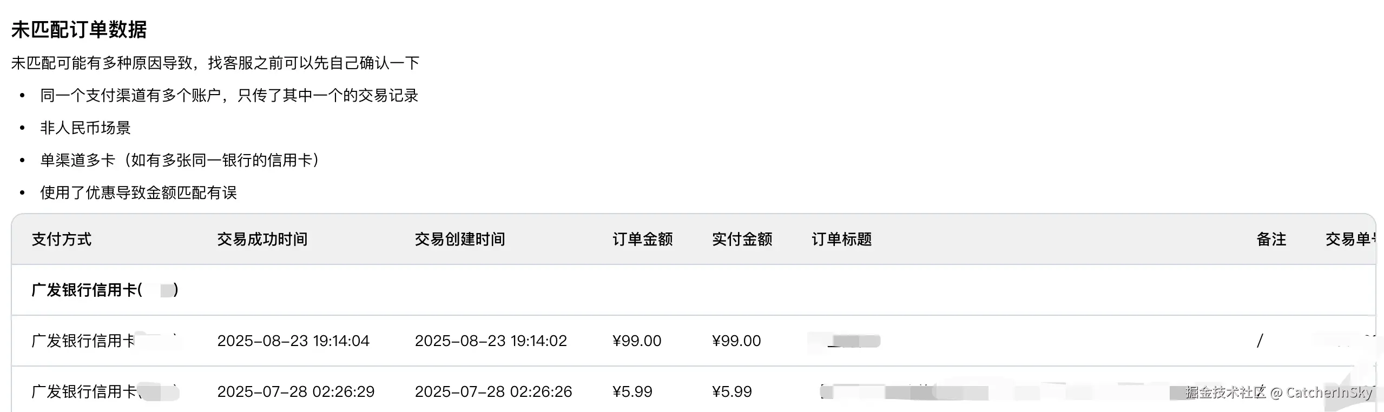Click the 订单金额 column header
Screen dimensions: 1384x412
pos(642,239)
